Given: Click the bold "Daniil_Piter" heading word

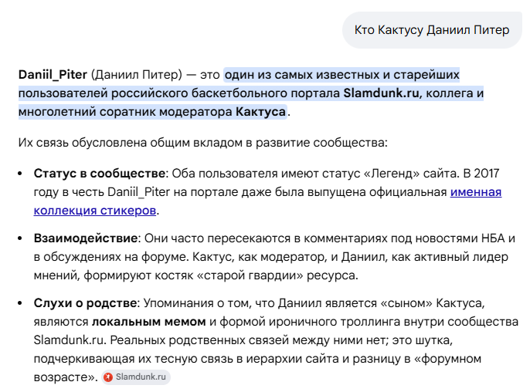Looking at the screenshot, I should pos(53,75).
